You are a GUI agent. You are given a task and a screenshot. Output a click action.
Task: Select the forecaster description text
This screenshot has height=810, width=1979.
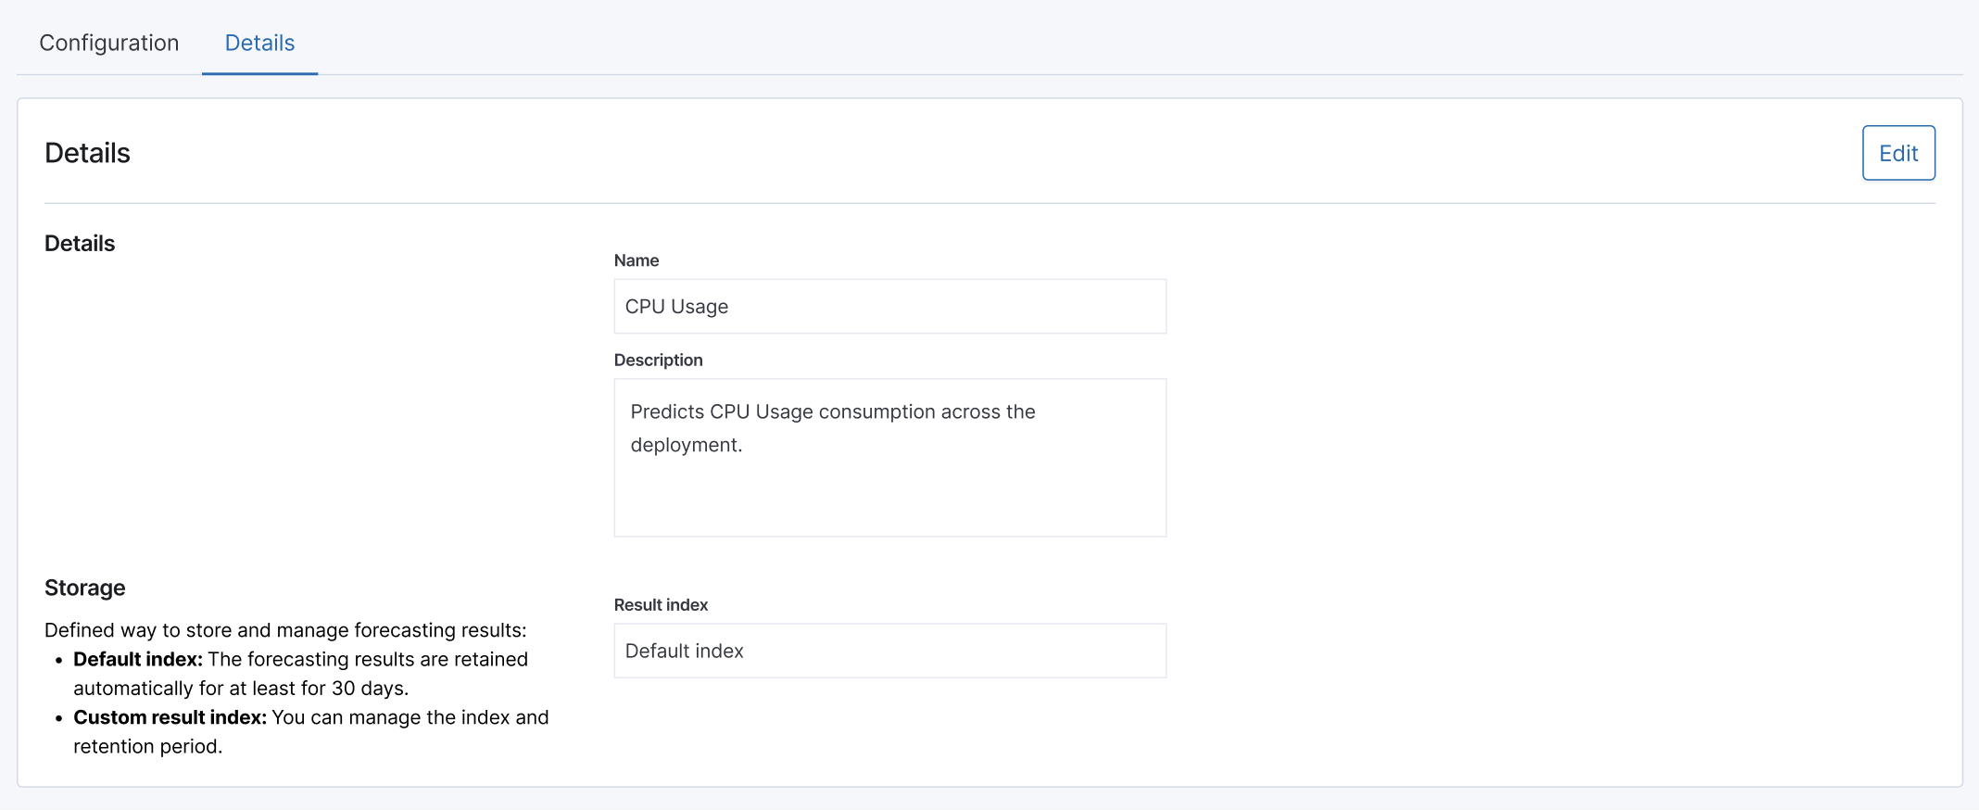tap(832, 427)
